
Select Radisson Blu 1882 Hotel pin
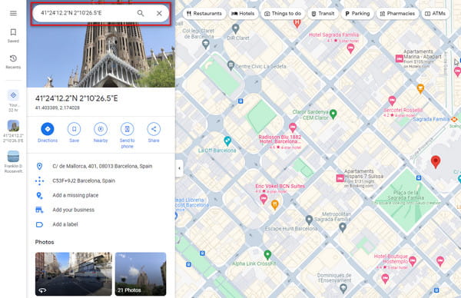[293, 128]
